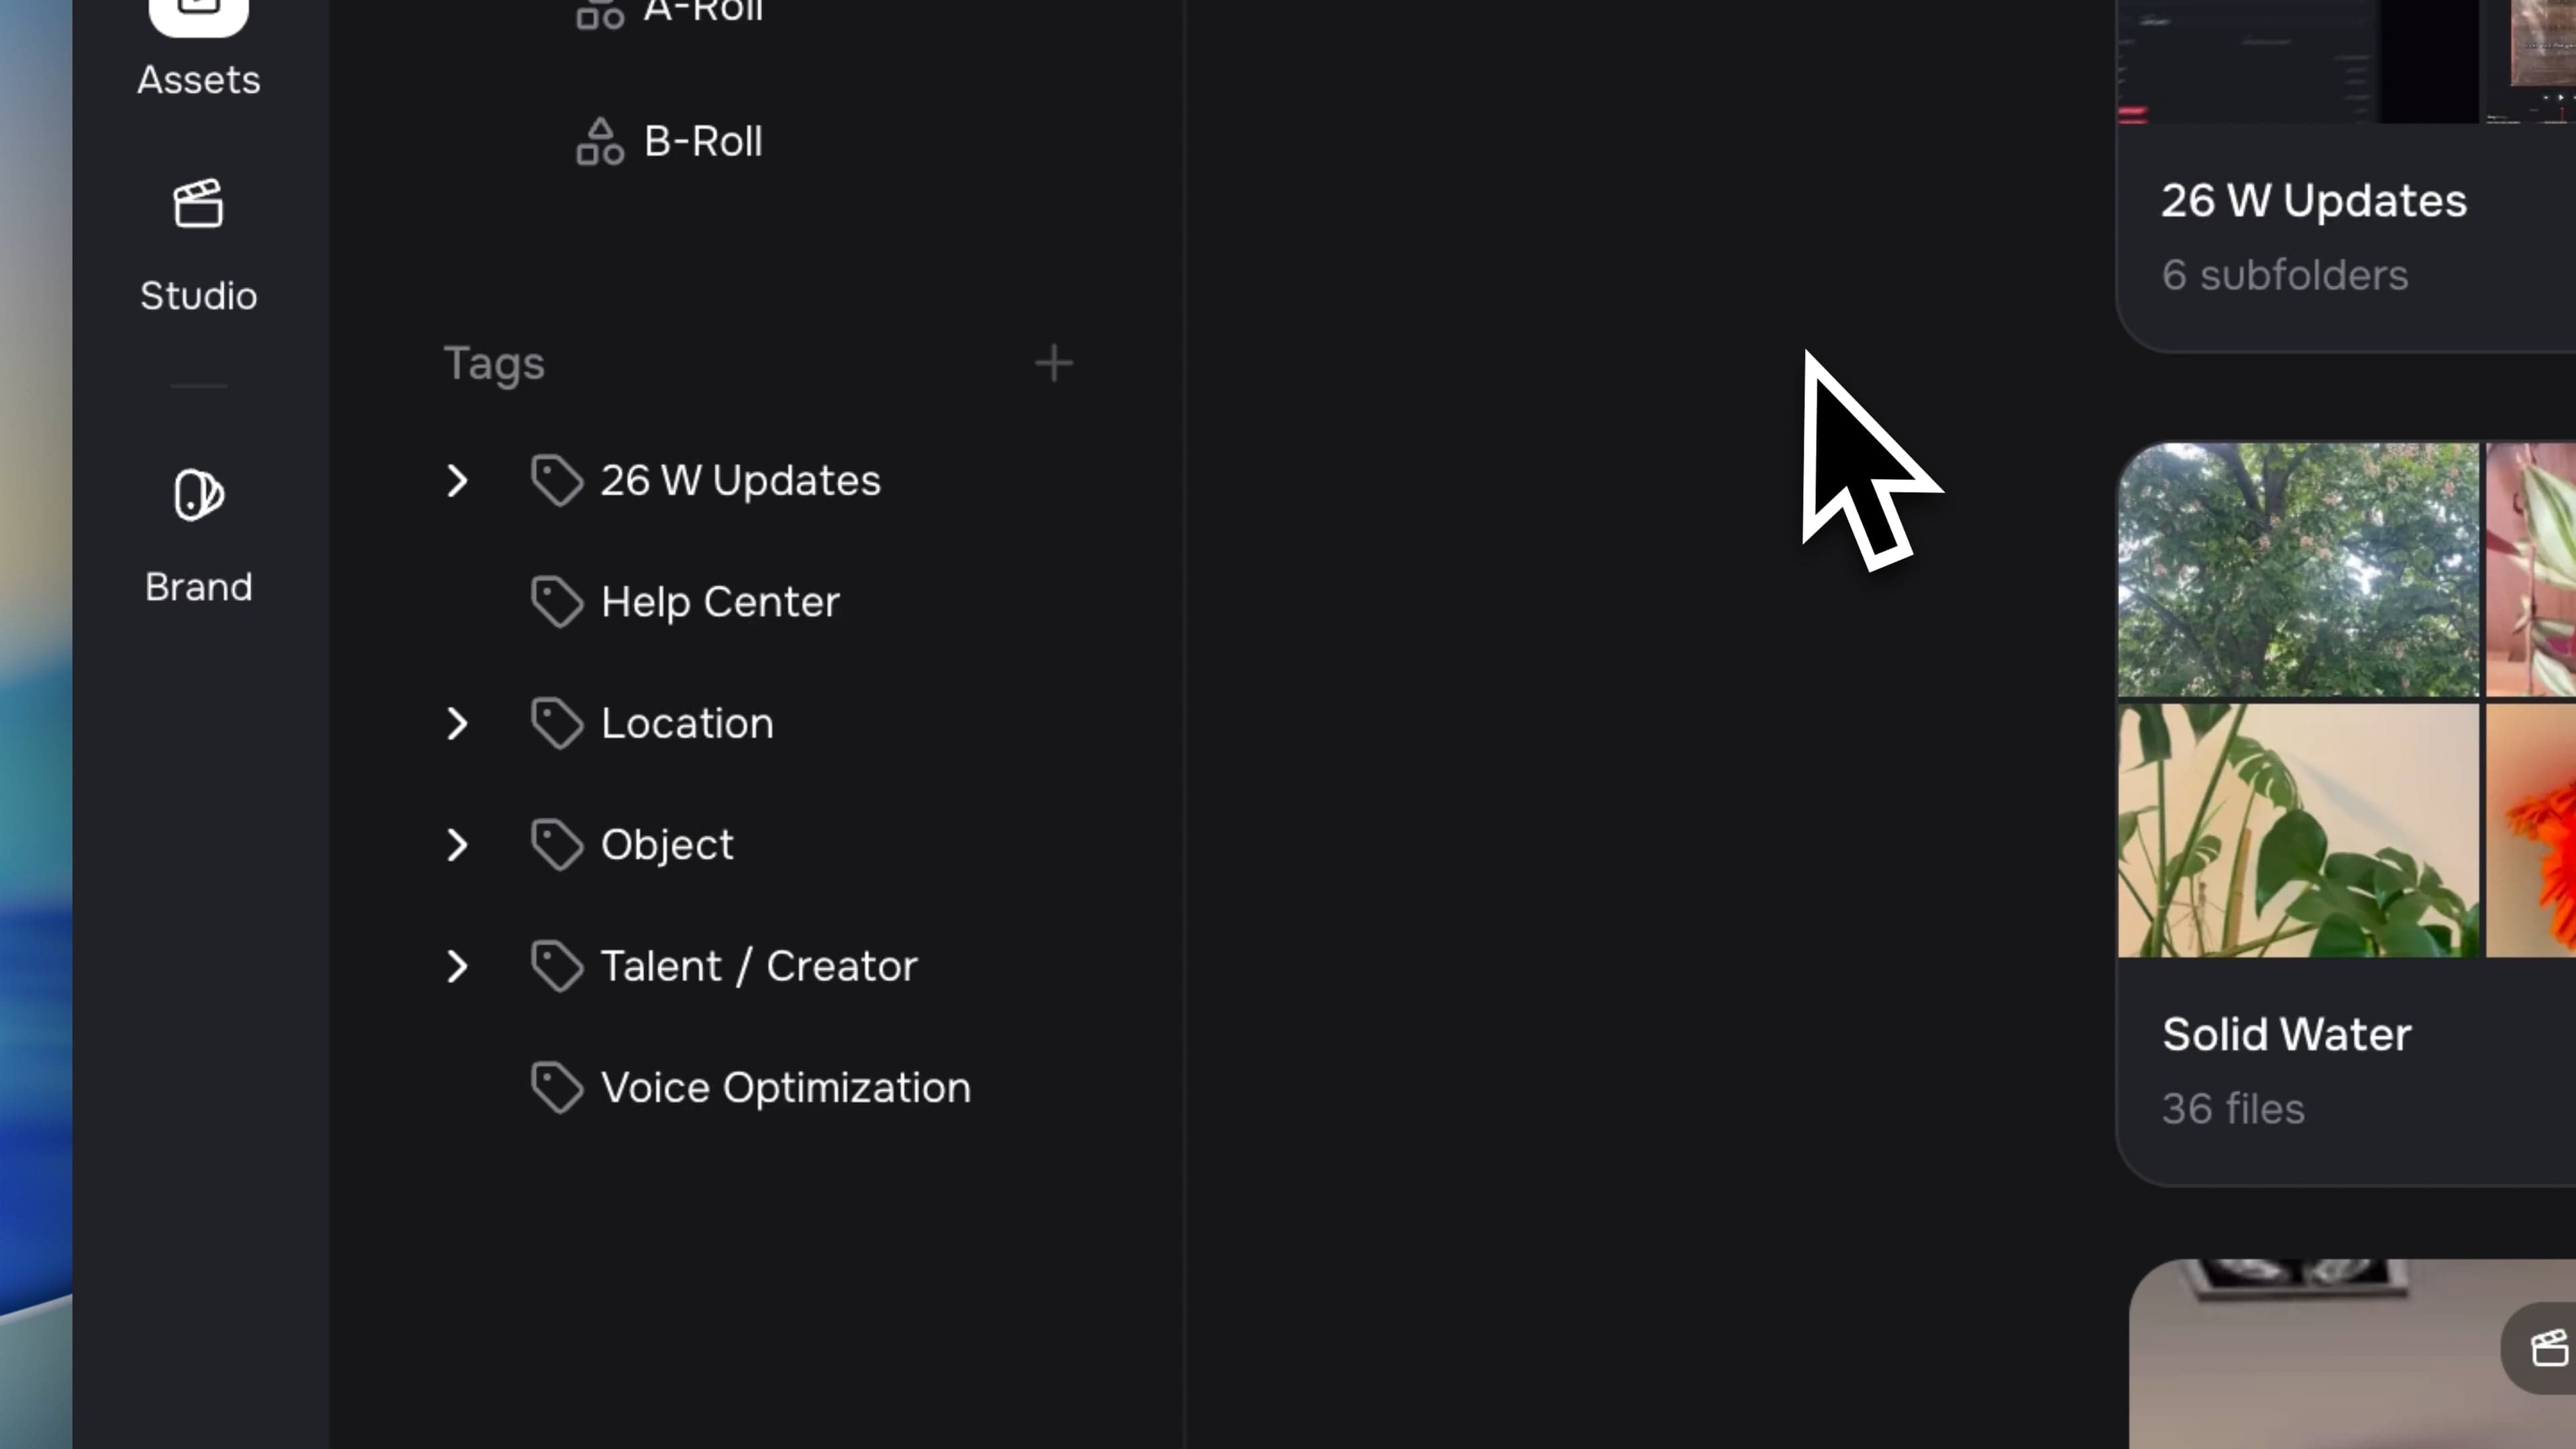Image resolution: width=2576 pixels, height=1449 pixels.
Task: Expand the Talent / Creator tag
Action: coord(457,967)
